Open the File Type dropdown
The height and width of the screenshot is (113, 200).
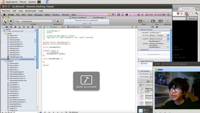pos(159,35)
